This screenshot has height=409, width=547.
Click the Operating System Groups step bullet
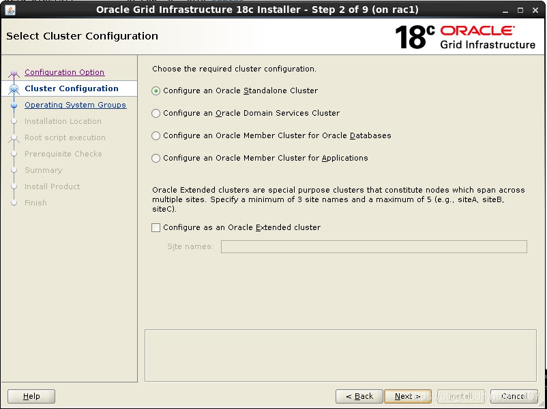14,105
